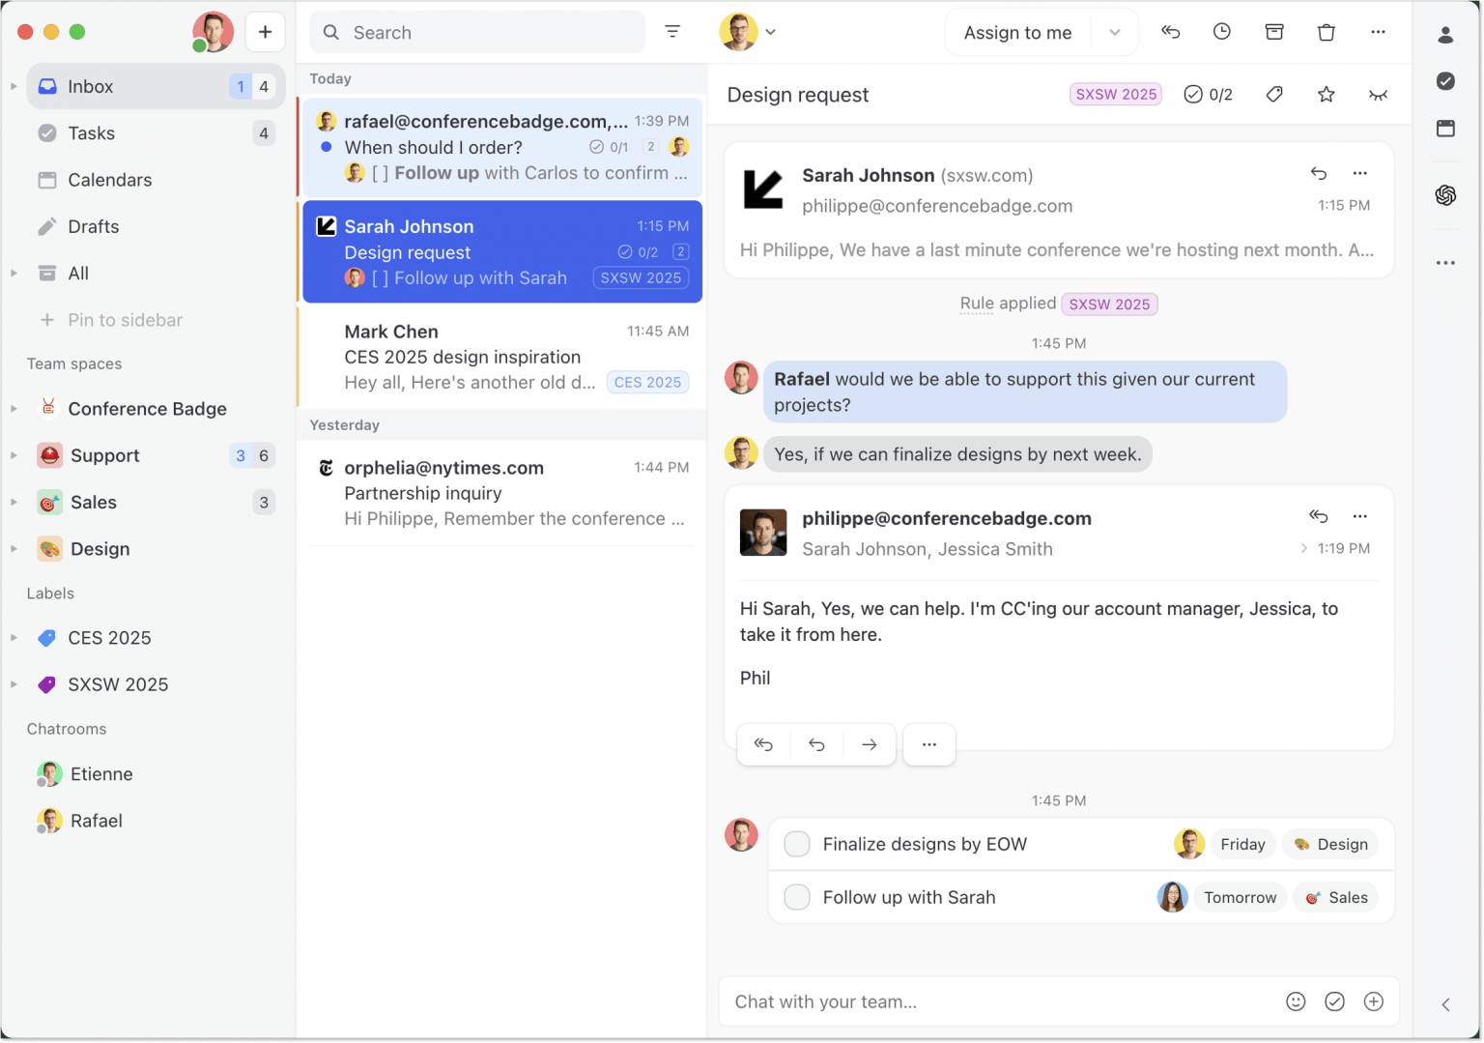Expand the Inbox tree arrow
The image size is (1484, 1043).
click(14, 86)
